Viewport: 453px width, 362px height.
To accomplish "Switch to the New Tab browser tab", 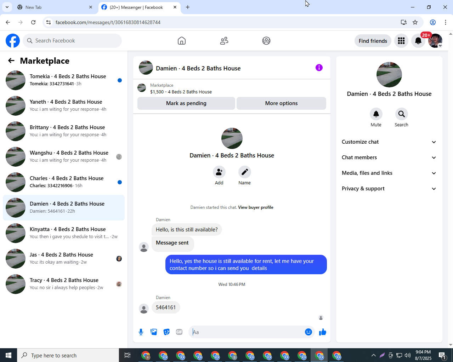I will point(55,7).
